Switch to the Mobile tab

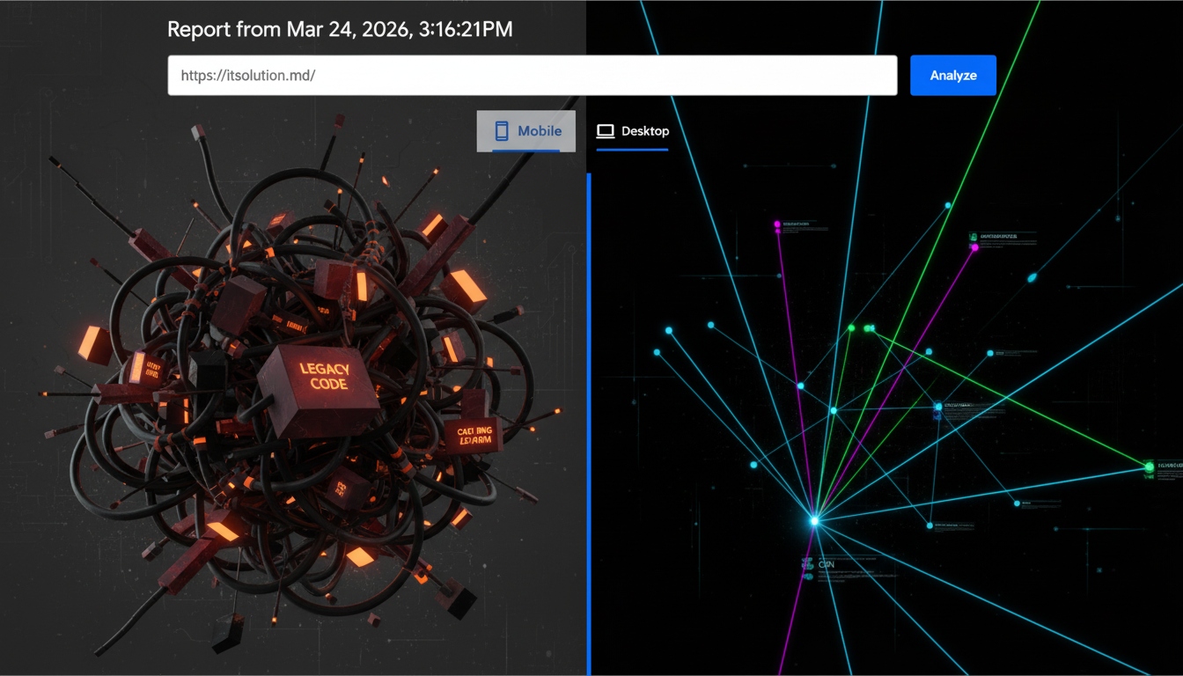pos(526,131)
